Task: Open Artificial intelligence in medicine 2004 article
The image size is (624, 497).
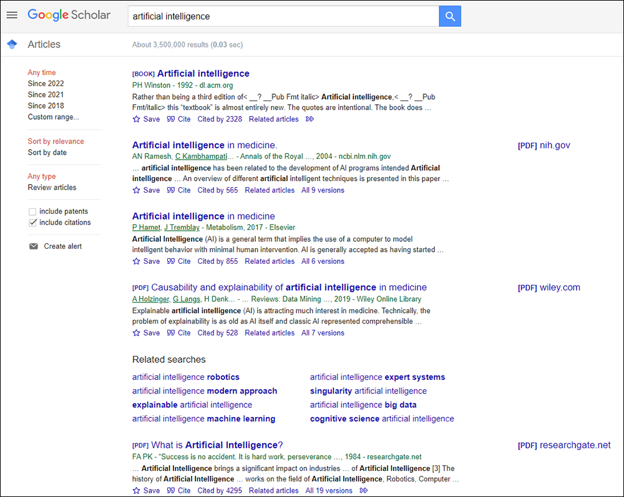Action: (x=205, y=145)
